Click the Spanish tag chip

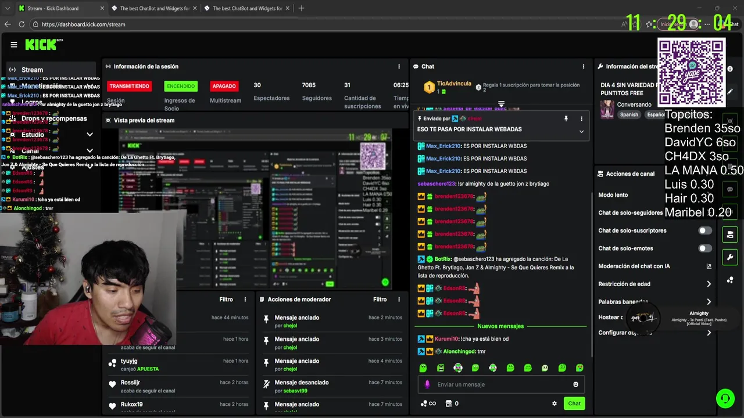[629, 114]
